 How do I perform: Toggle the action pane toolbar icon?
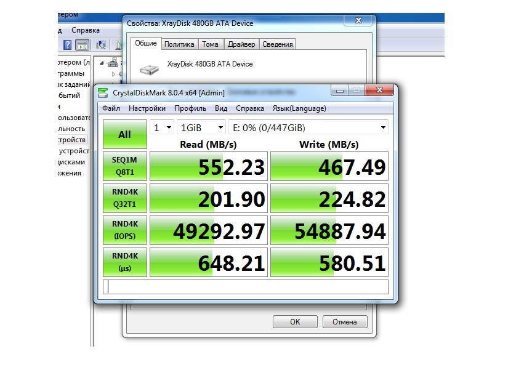(82, 45)
